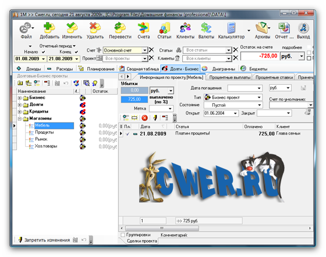Image resolution: width=326 pixels, height=257 pixels.
Task: Select the Хоз.товары project row
Action: pos(46,146)
